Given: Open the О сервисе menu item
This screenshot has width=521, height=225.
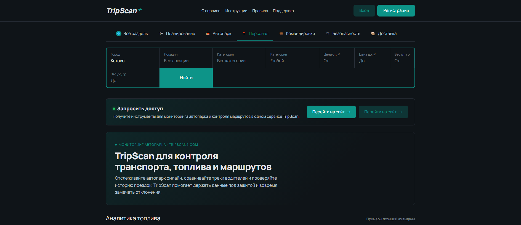Looking at the screenshot, I should 211,11.
